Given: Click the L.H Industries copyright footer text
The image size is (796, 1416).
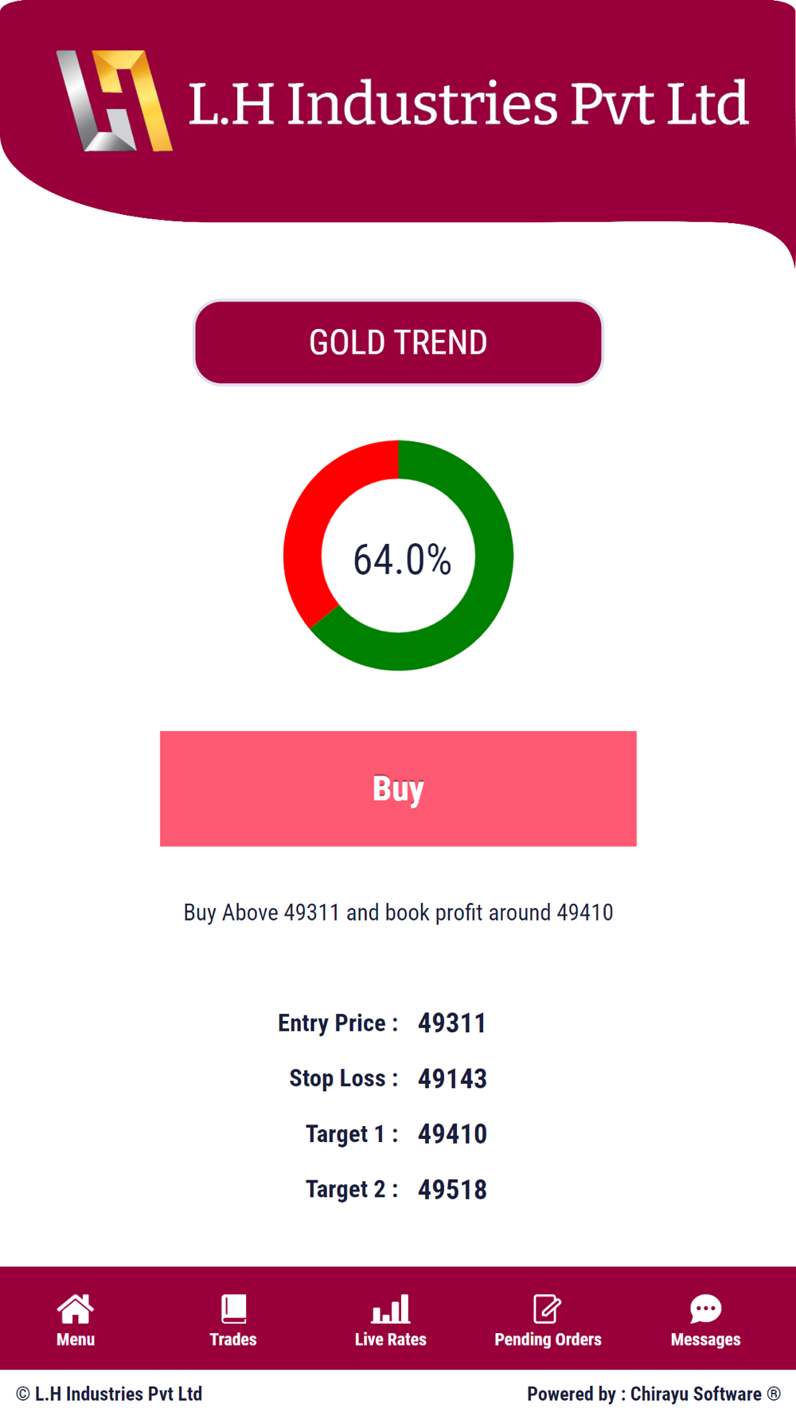Looking at the screenshot, I should point(109,1394).
